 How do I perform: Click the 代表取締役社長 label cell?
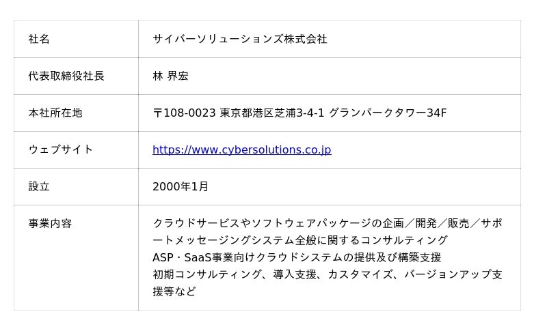tap(66, 76)
